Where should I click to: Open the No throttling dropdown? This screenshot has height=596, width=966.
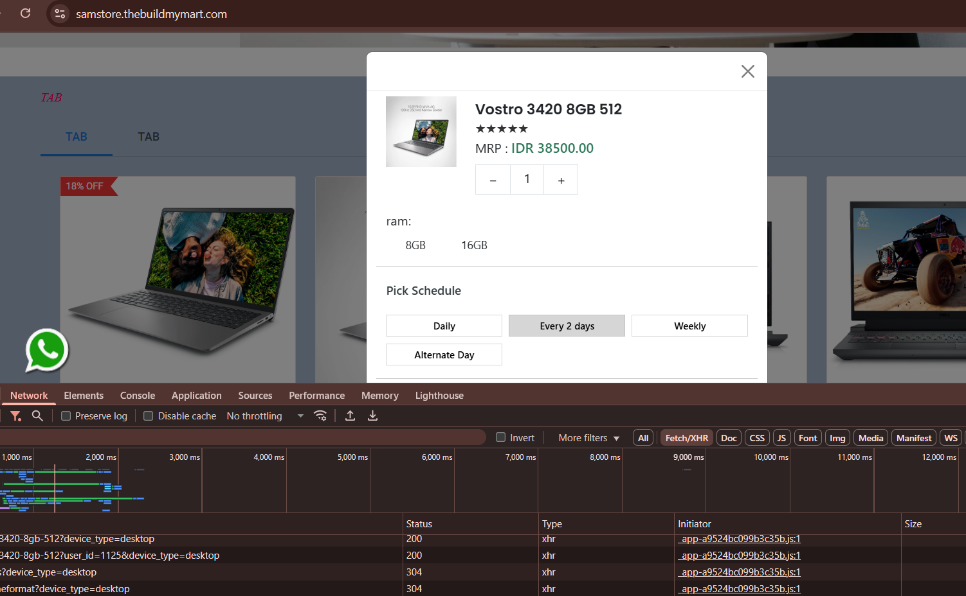[x=265, y=416]
